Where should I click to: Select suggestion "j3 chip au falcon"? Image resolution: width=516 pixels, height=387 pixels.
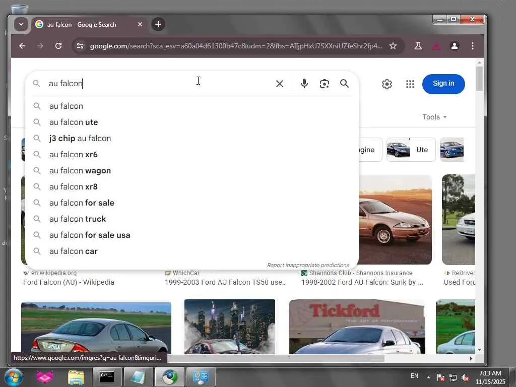192,139
